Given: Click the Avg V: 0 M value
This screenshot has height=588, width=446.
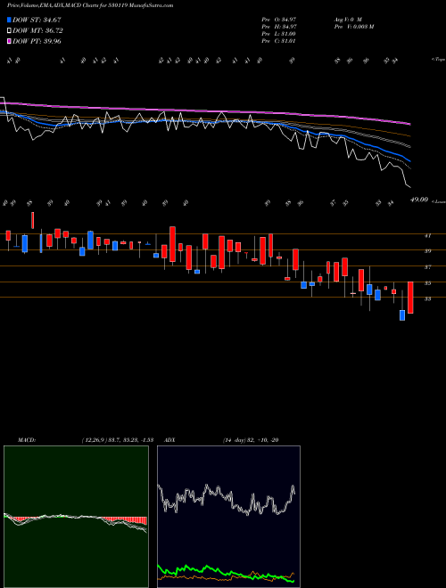Looking at the screenshot, I should (347, 19).
